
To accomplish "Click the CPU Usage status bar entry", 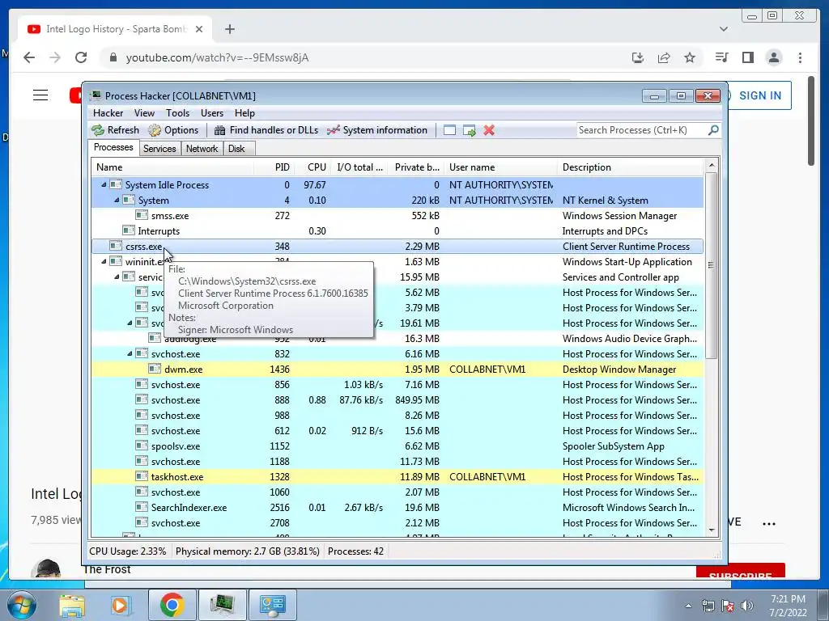I will pos(127,551).
